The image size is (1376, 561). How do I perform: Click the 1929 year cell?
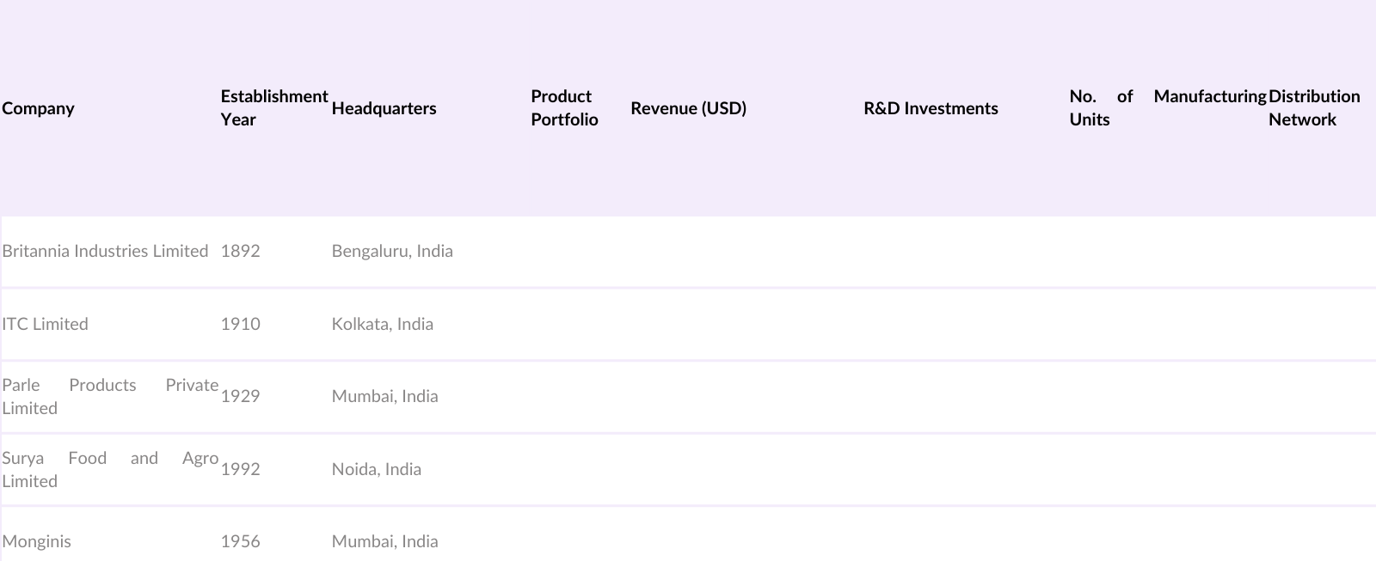[240, 396]
